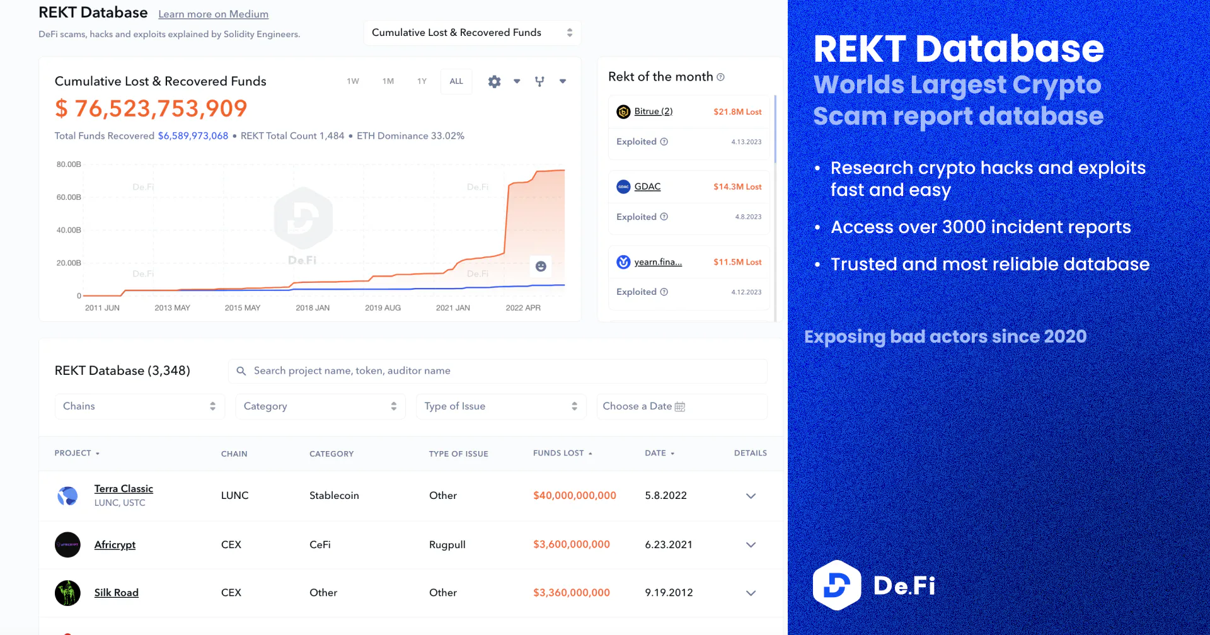This screenshot has width=1210, height=635.
Task: Click the ETH Dominance 33.02% stat
Action: [410, 136]
